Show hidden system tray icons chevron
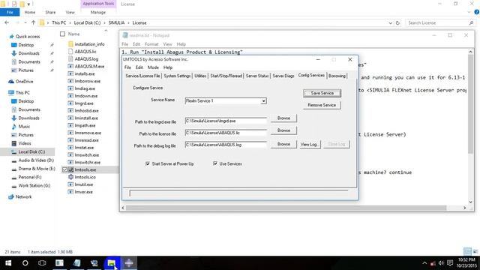The width and height of the screenshot is (480, 270). point(424,263)
